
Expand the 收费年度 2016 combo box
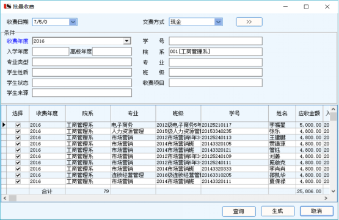pyautogui.click(x=127, y=41)
